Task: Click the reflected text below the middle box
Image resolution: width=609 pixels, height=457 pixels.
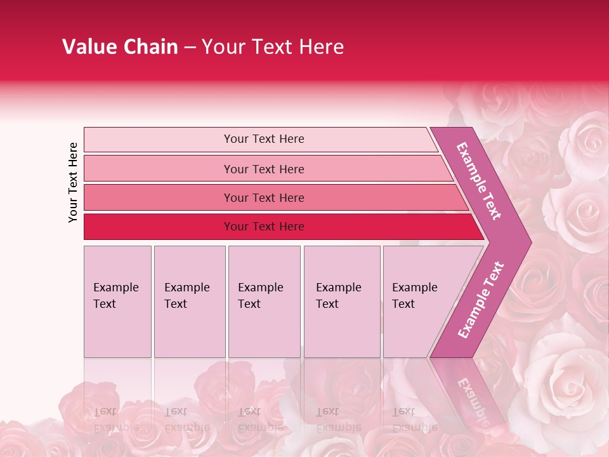Action: click(260, 419)
